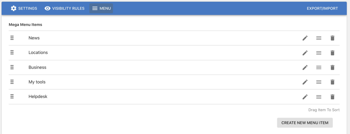Image resolution: width=350 pixels, height=134 pixels.
Task: Open submenu list for Locations
Action: point(319,53)
